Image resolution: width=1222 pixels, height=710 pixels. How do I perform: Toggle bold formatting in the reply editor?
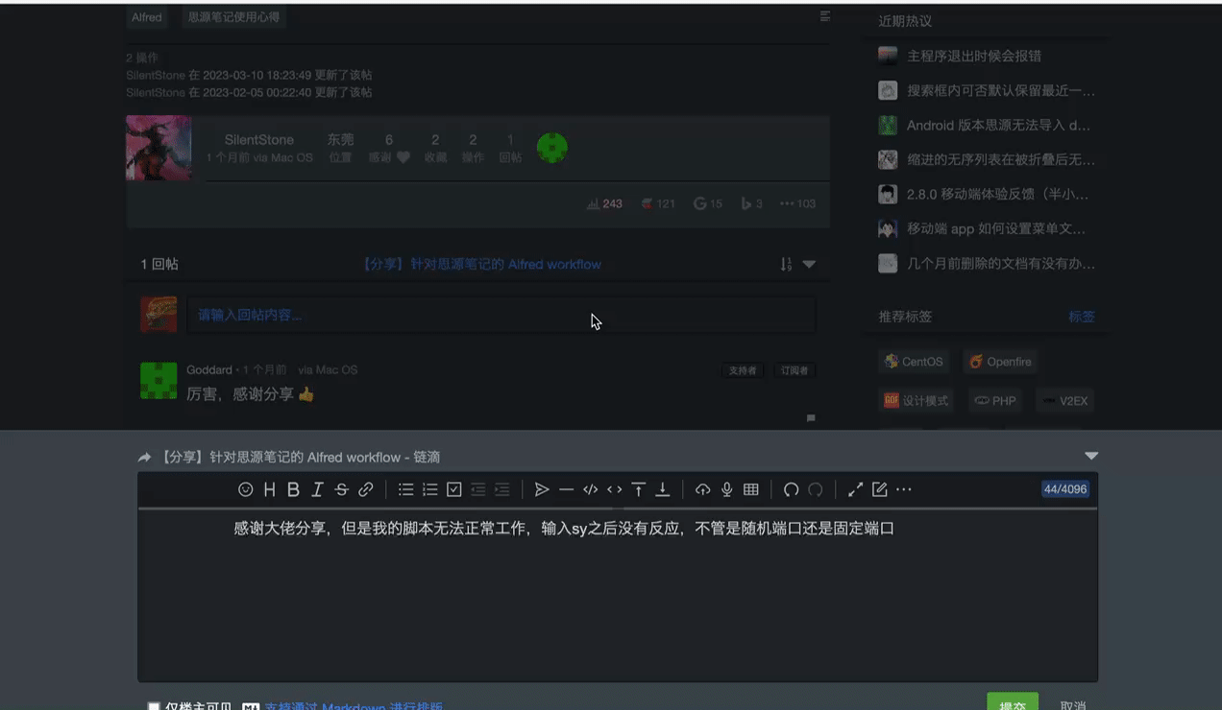[x=293, y=489]
